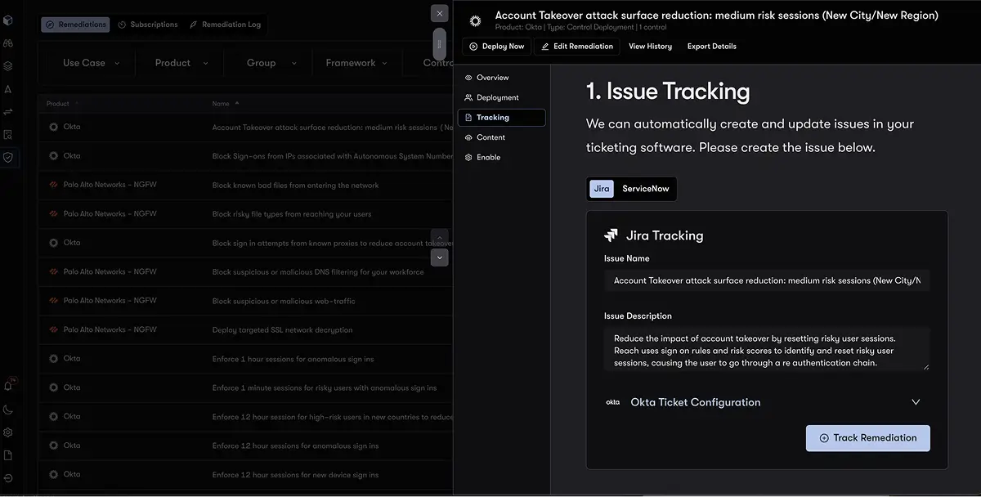This screenshot has height=497, width=981.
Task: Click View History link
Action: coord(650,47)
